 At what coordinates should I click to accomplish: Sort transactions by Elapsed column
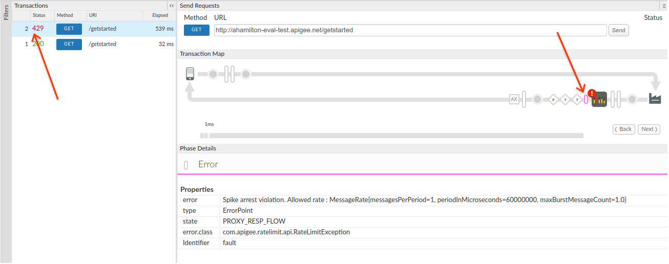160,15
